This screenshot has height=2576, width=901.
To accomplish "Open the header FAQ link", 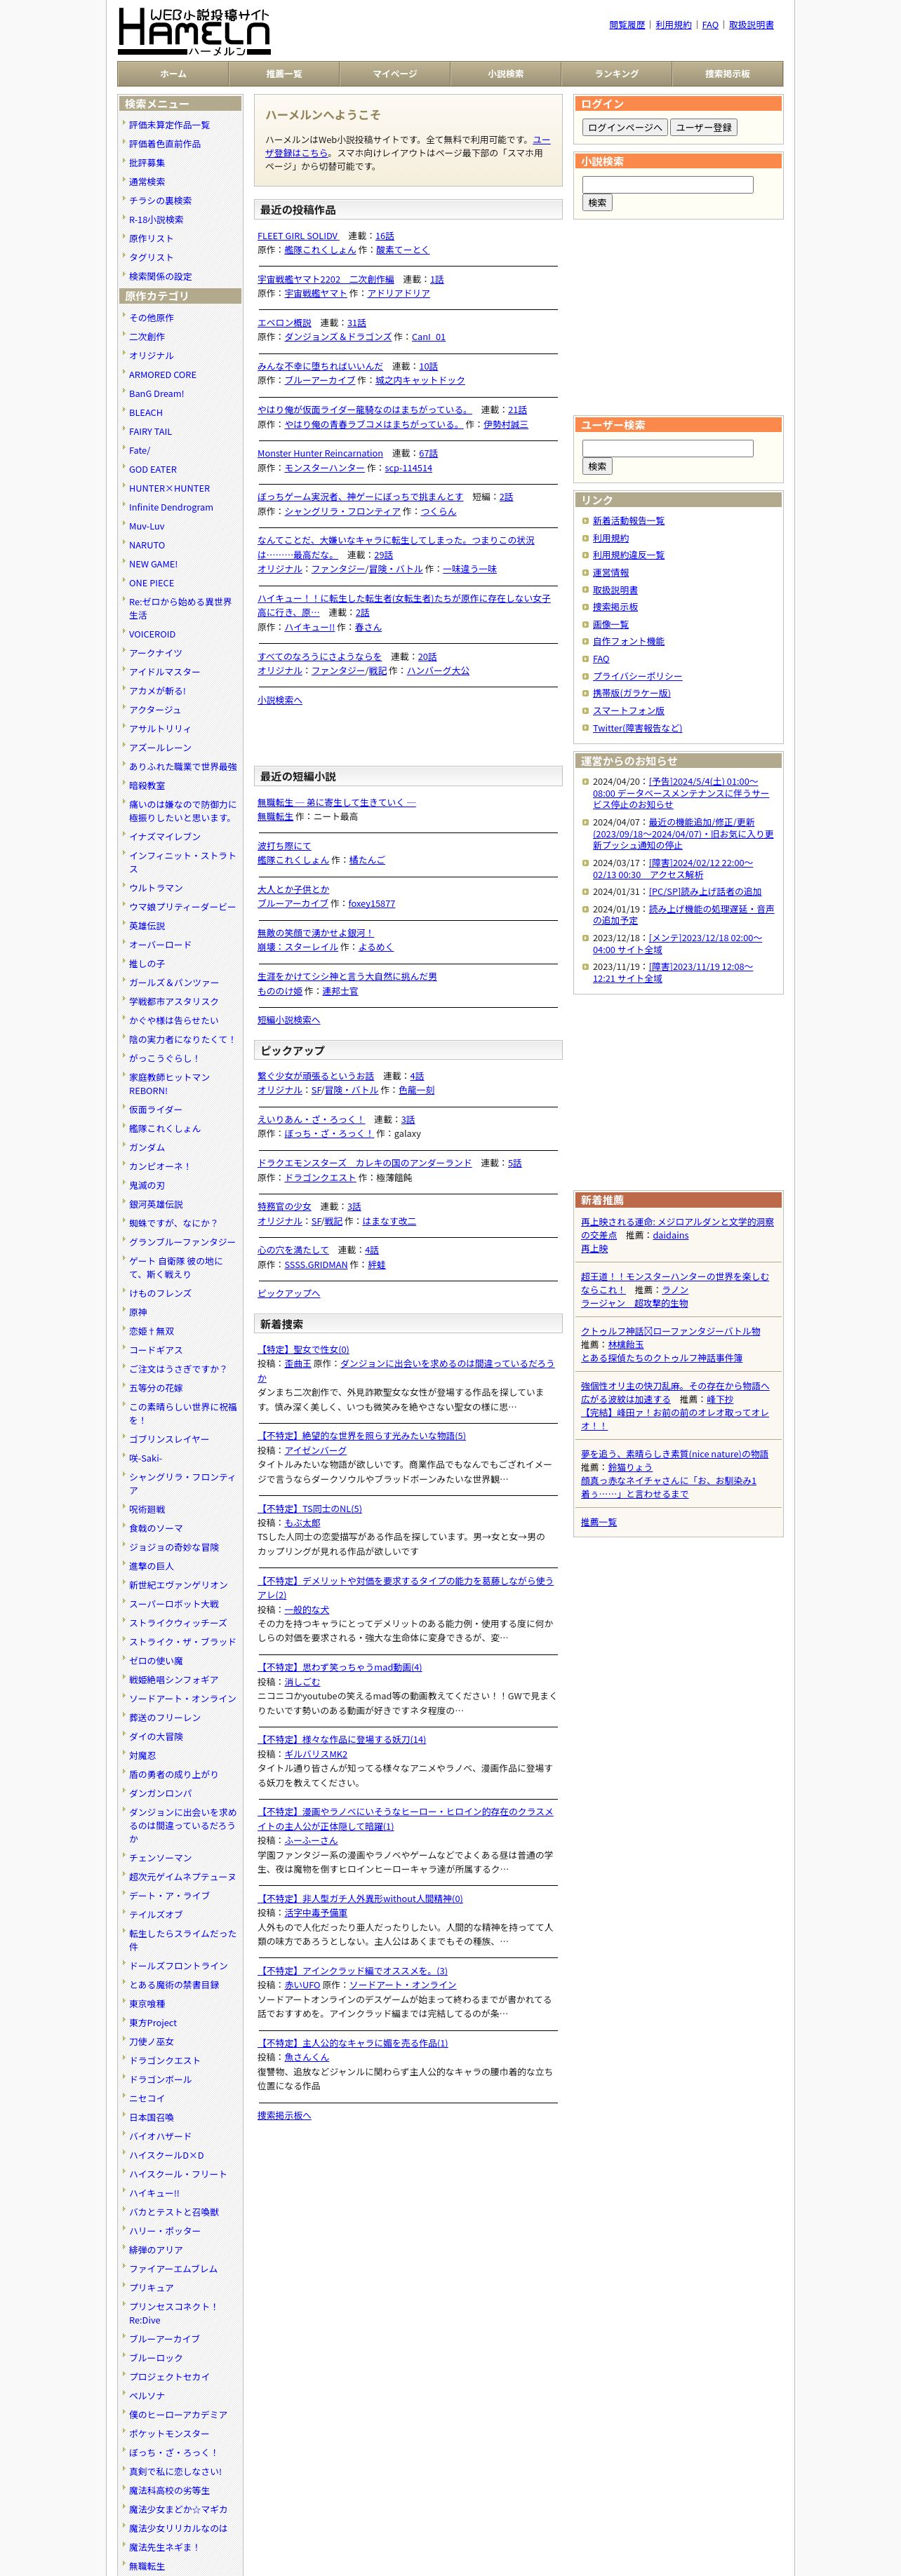I will (x=710, y=25).
